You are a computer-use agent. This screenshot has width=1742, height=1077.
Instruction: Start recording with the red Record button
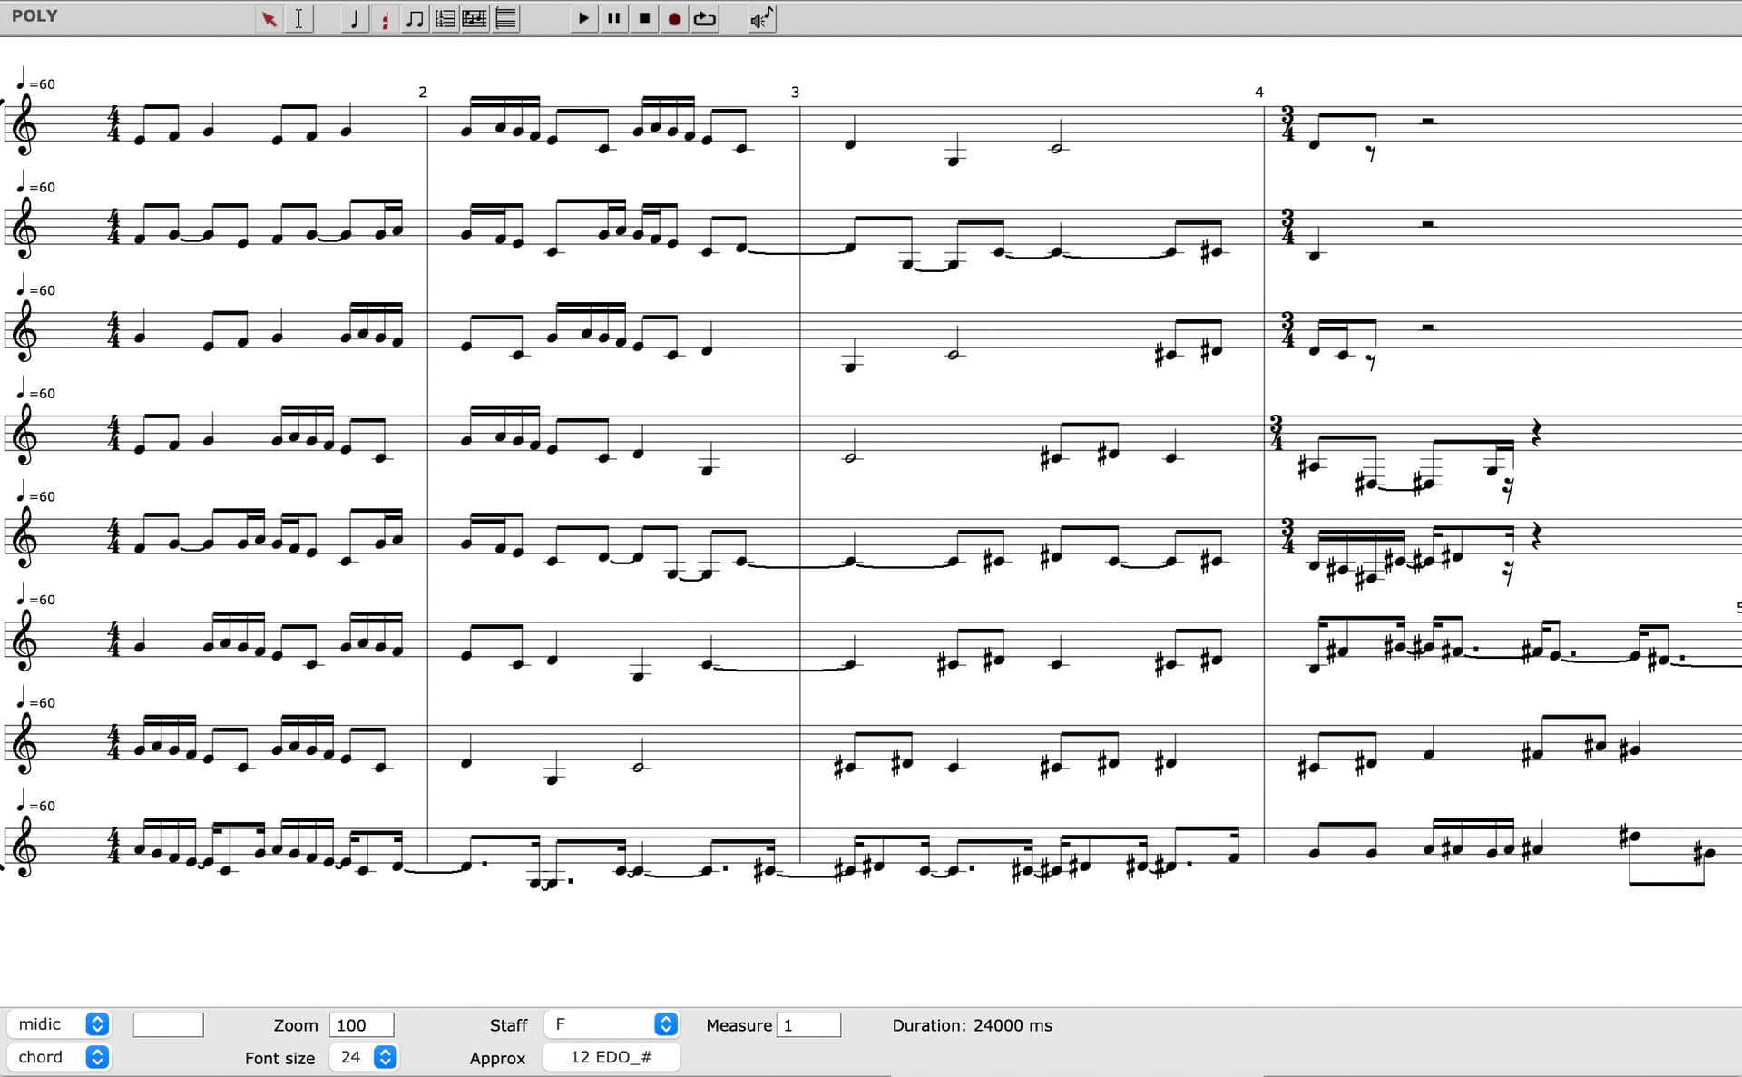(674, 18)
